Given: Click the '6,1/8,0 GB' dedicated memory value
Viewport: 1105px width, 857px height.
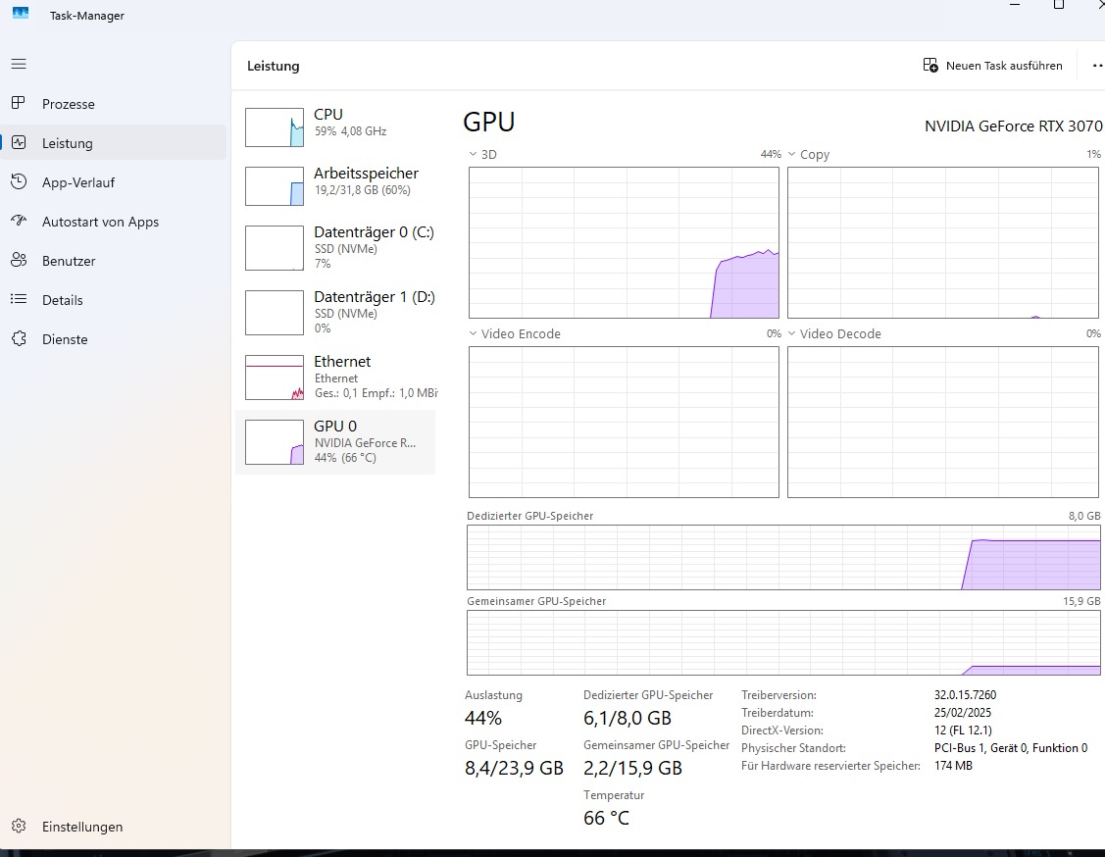Looking at the screenshot, I should click(628, 718).
